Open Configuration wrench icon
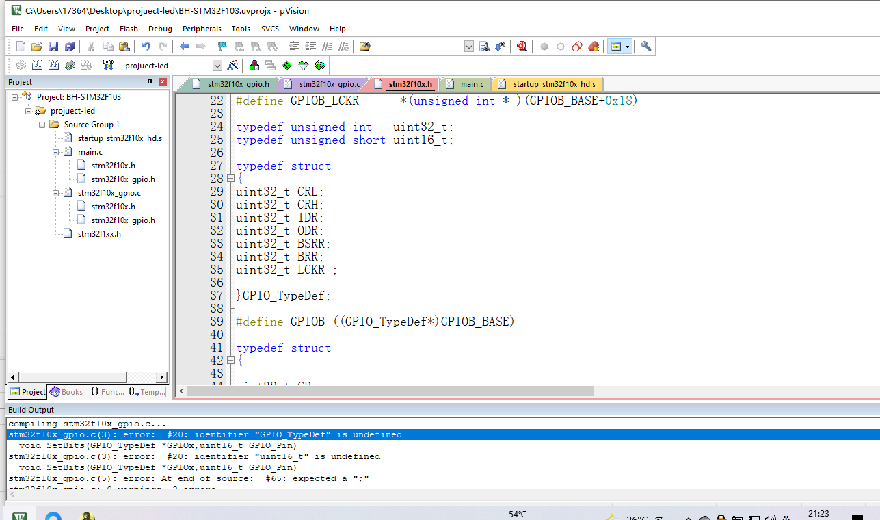880x520 pixels. [646, 47]
